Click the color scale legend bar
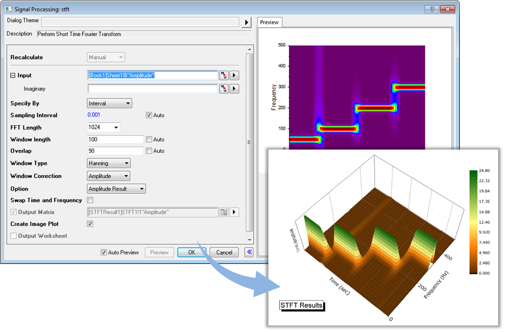The width and height of the screenshot is (505, 332). pyautogui.click(x=474, y=222)
